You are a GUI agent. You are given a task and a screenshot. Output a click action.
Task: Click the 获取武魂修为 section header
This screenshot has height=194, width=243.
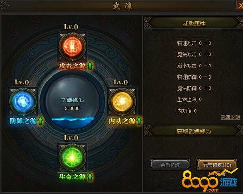tap(194, 131)
